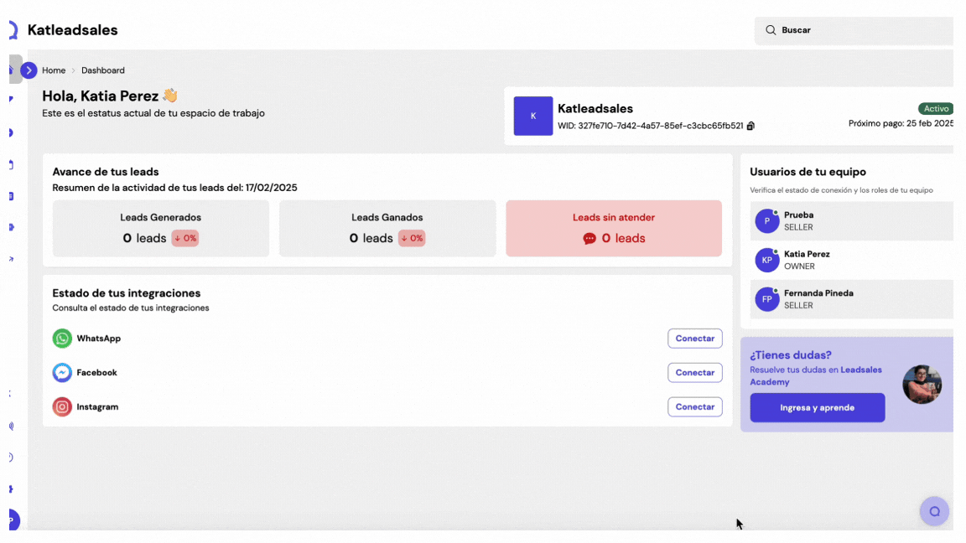Click the WhatsApp integration icon

pos(62,339)
